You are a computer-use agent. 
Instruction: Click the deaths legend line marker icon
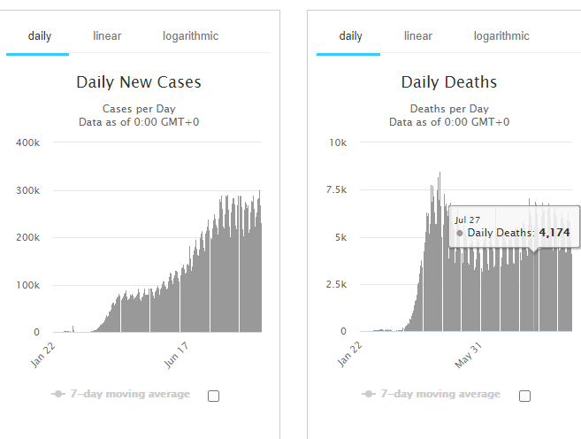[x=371, y=394]
